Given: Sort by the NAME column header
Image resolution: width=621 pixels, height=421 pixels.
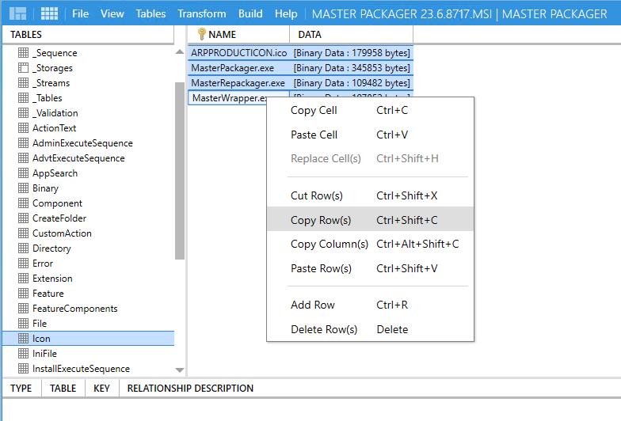Looking at the screenshot, I should pyautogui.click(x=239, y=35).
